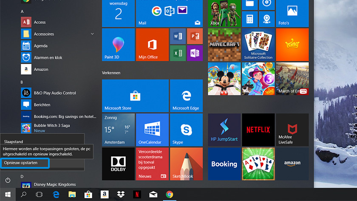This screenshot has height=201, width=357.
Task: Open the amazon tile
Action: click(292, 164)
